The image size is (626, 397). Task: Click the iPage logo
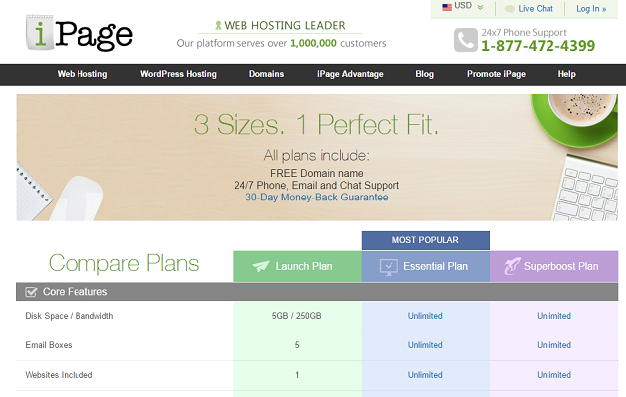pyautogui.click(x=79, y=33)
